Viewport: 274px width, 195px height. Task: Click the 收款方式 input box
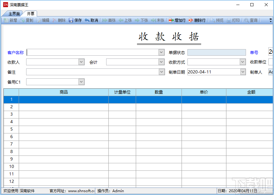click(214, 62)
